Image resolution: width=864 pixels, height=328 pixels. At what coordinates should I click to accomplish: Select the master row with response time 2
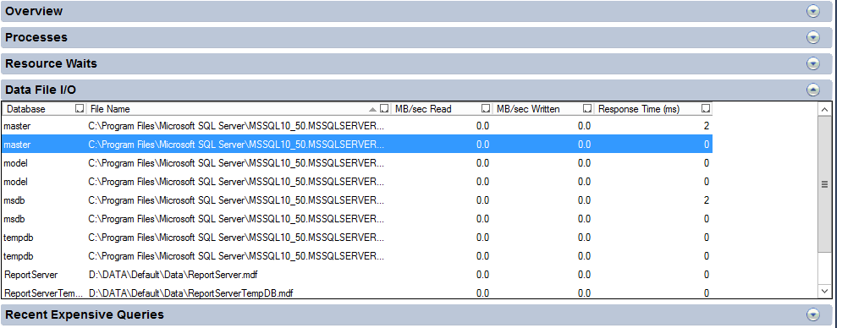tap(356, 126)
